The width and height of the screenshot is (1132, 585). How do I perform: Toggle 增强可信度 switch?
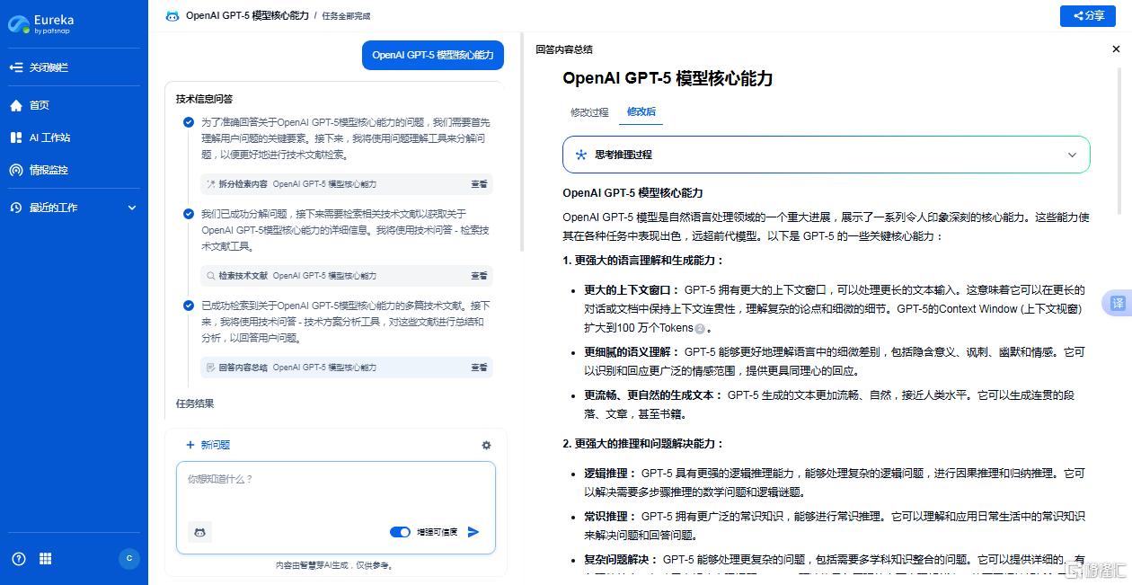[x=400, y=532]
